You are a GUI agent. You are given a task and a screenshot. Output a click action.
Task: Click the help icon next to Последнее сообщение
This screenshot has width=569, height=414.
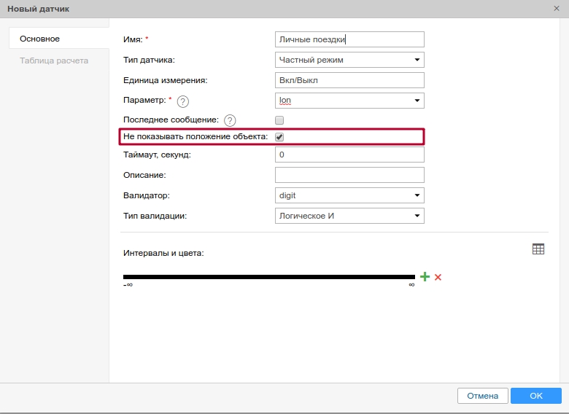click(x=230, y=120)
